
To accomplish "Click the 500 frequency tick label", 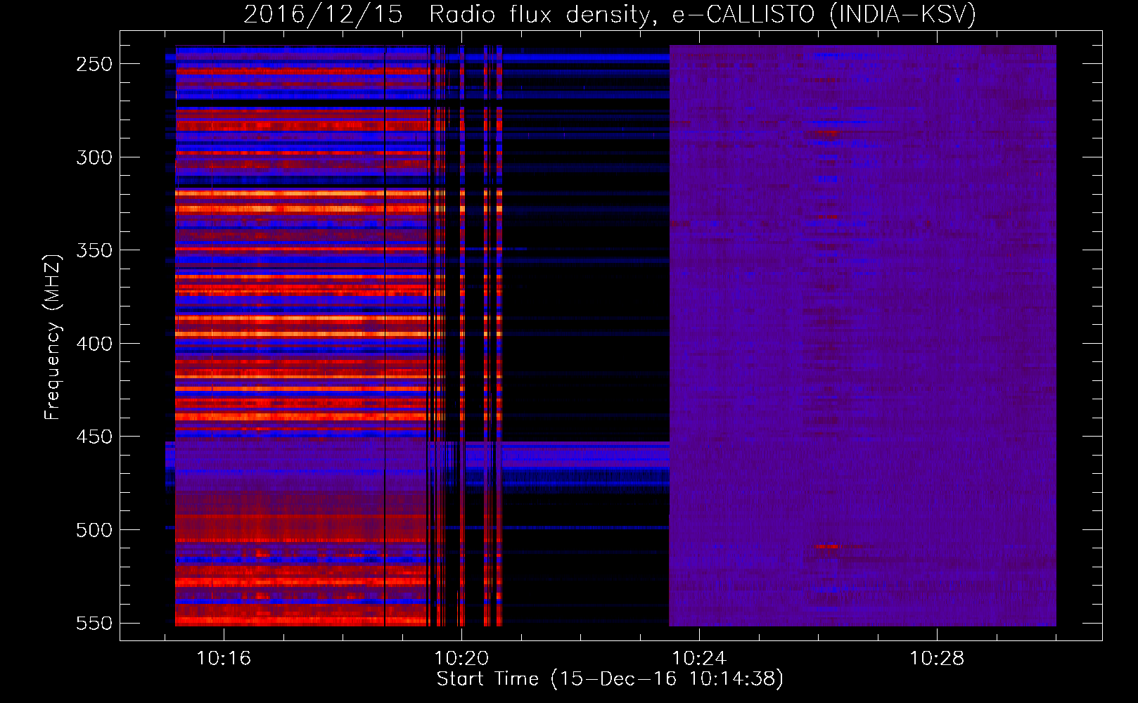I will coord(94,530).
